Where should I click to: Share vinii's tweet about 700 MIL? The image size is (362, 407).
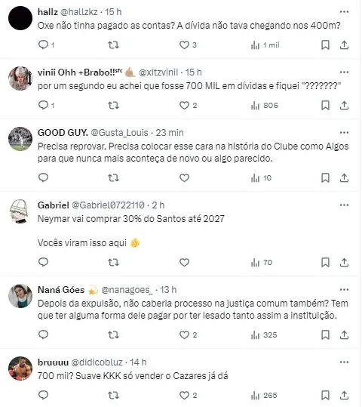point(344,106)
